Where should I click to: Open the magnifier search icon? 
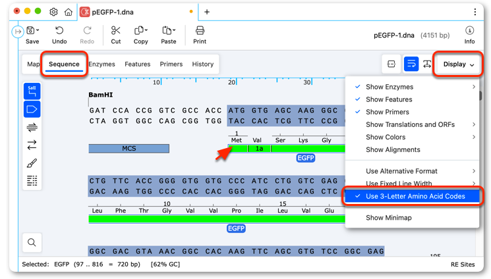(32, 242)
